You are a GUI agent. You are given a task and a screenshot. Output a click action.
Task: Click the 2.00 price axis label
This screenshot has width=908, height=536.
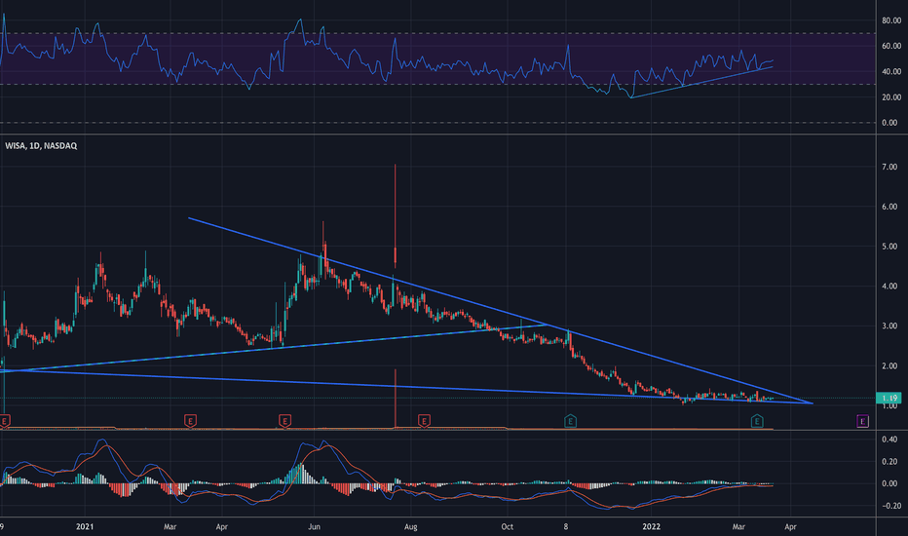[x=889, y=365]
